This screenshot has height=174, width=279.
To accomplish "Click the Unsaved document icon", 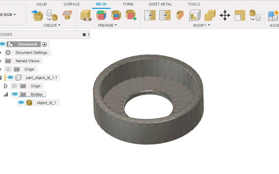I will tap(10, 44).
